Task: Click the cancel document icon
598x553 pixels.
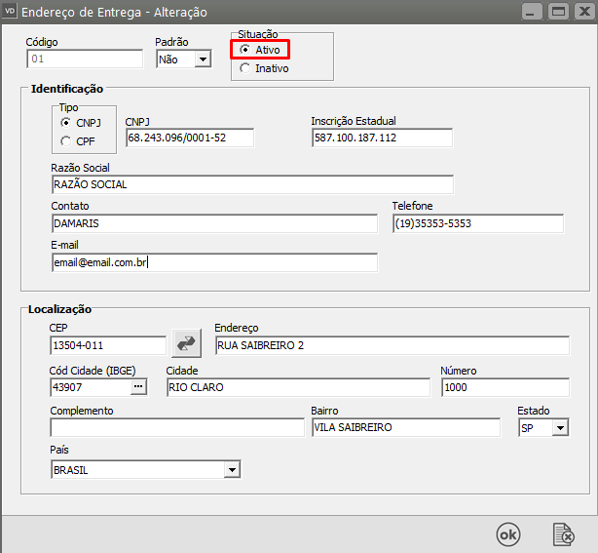Action: click(563, 533)
